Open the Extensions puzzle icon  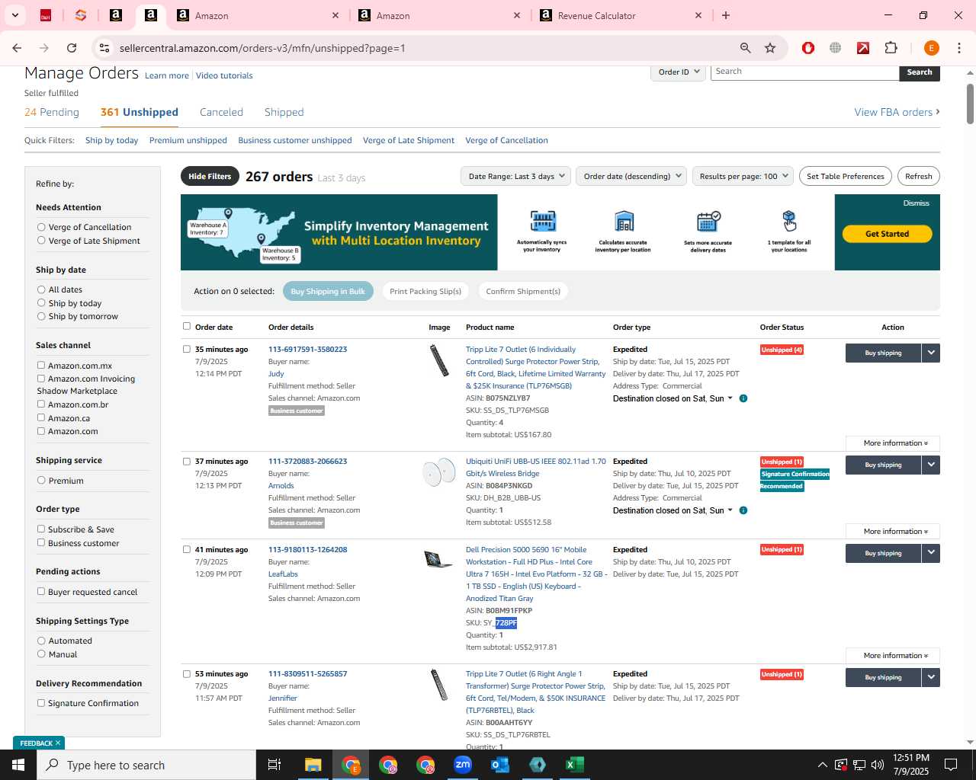point(891,48)
